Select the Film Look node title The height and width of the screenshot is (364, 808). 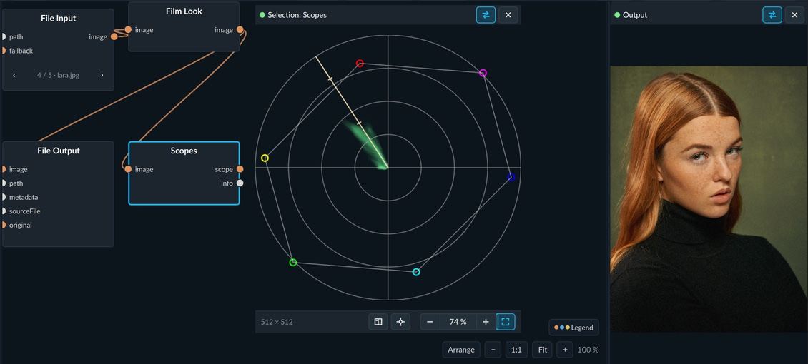pos(184,11)
